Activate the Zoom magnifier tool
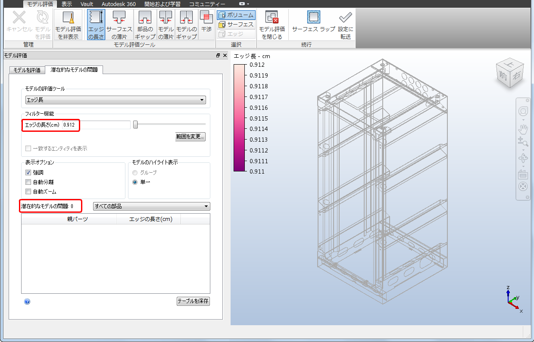534x342 pixels. [x=523, y=141]
